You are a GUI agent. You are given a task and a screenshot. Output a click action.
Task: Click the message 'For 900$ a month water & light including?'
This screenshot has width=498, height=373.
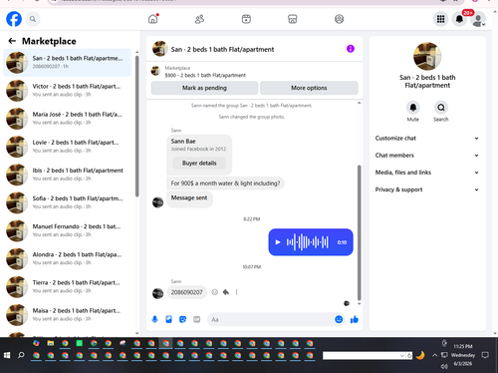click(x=225, y=184)
